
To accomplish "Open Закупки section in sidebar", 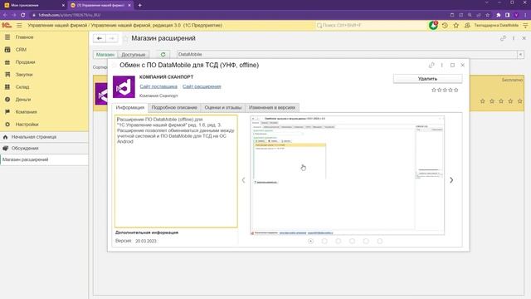I will click(x=44, y=75).
